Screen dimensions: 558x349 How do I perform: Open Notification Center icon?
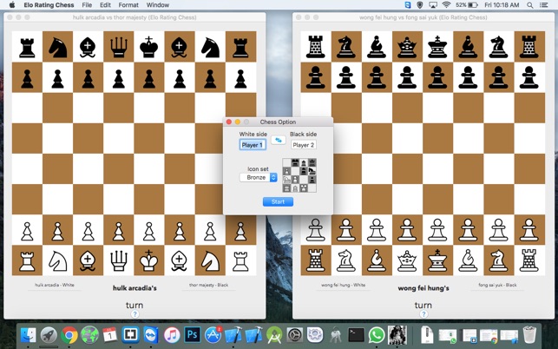click(544, 5)
